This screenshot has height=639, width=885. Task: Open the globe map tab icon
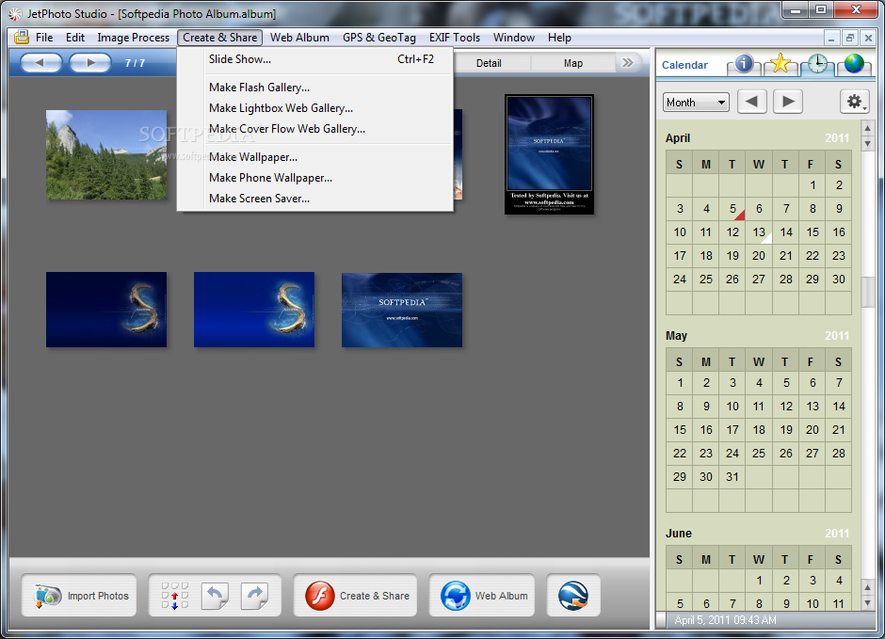click(854, 64)
